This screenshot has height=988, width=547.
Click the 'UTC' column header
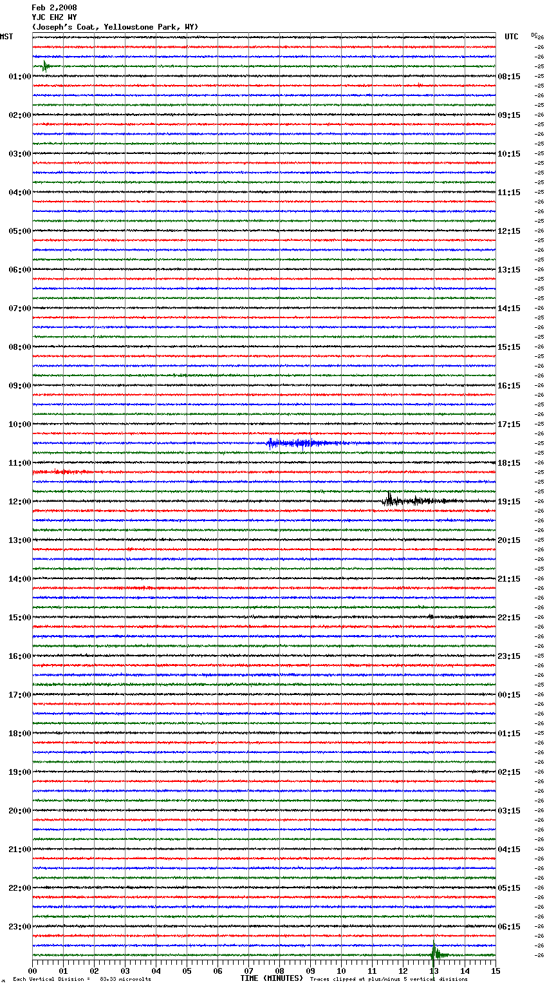pos(512,37)
